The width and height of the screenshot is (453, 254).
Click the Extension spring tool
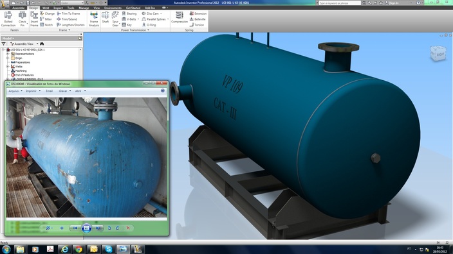coord(198,13)
